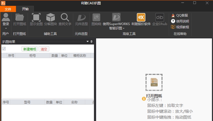Click the 型号 column header
Viewport: 213px width, 121px height.
(27, 102)
